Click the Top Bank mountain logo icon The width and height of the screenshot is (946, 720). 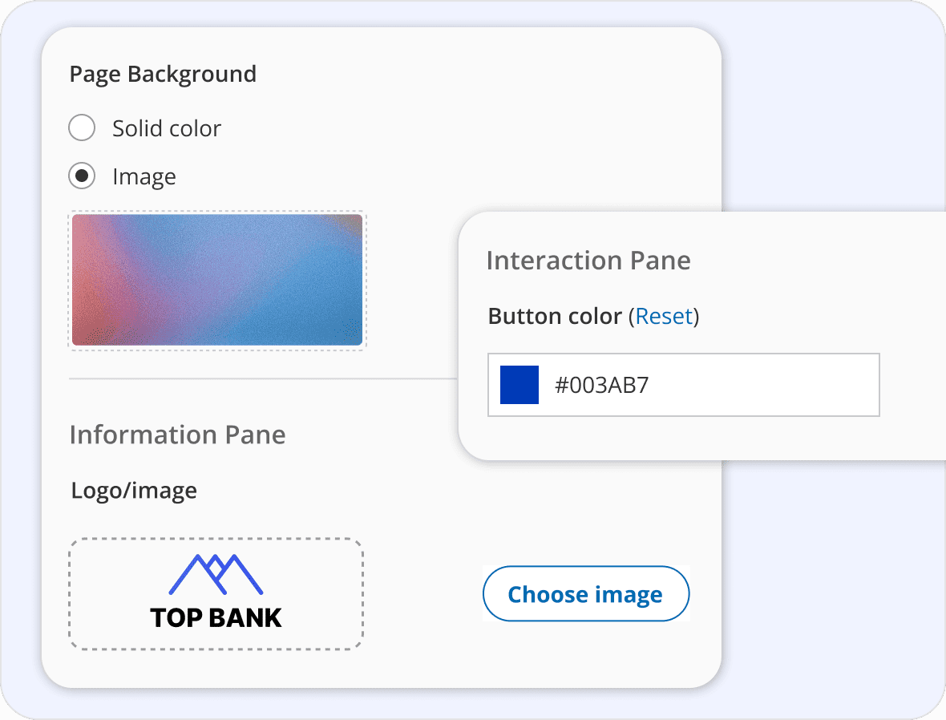(216, 574)
